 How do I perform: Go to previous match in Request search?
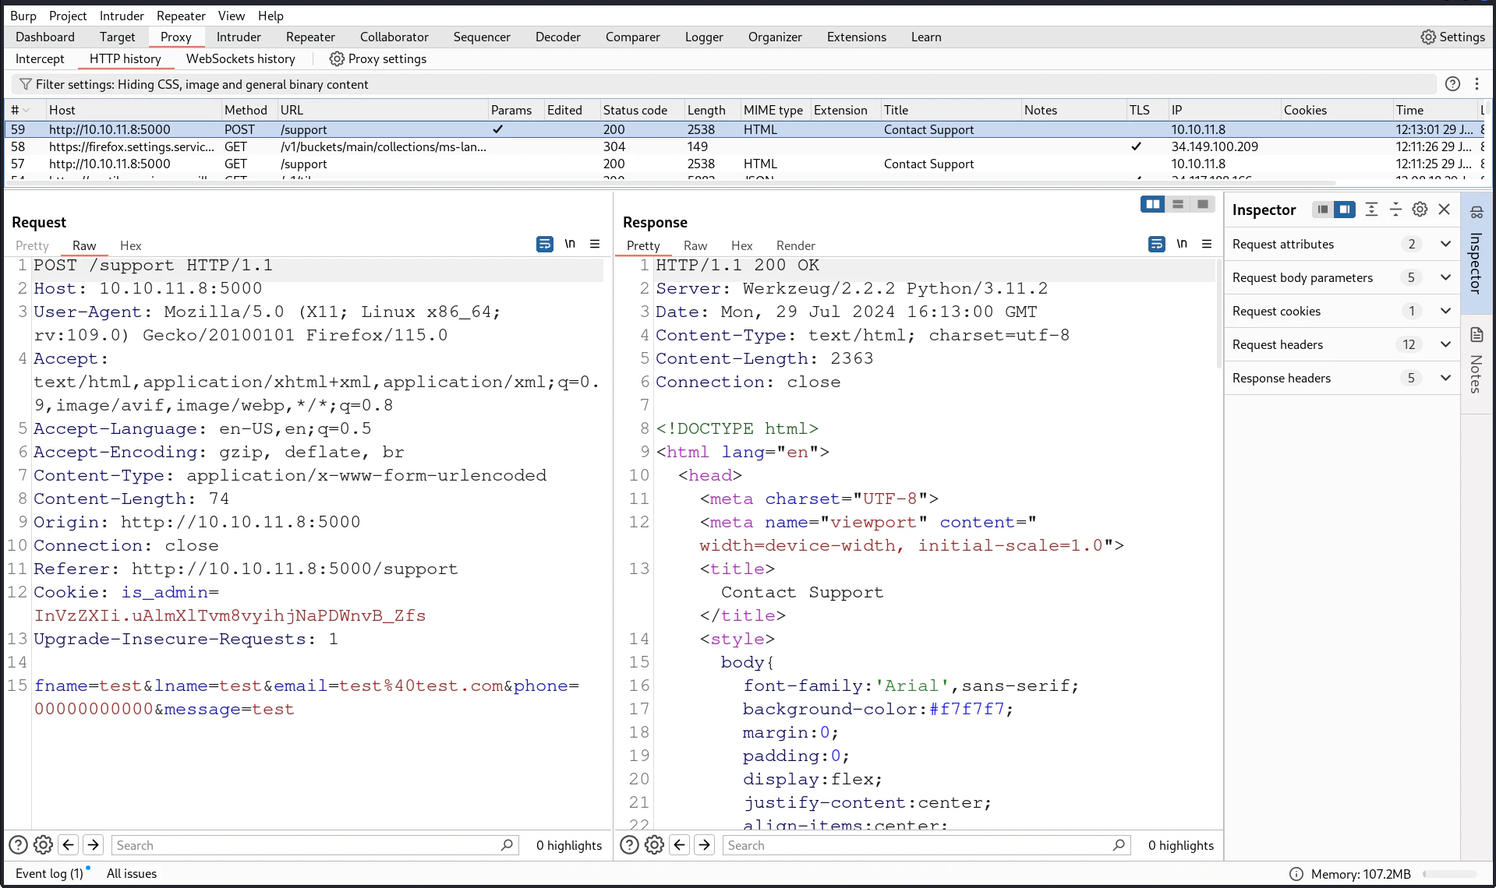coord(69,844)
